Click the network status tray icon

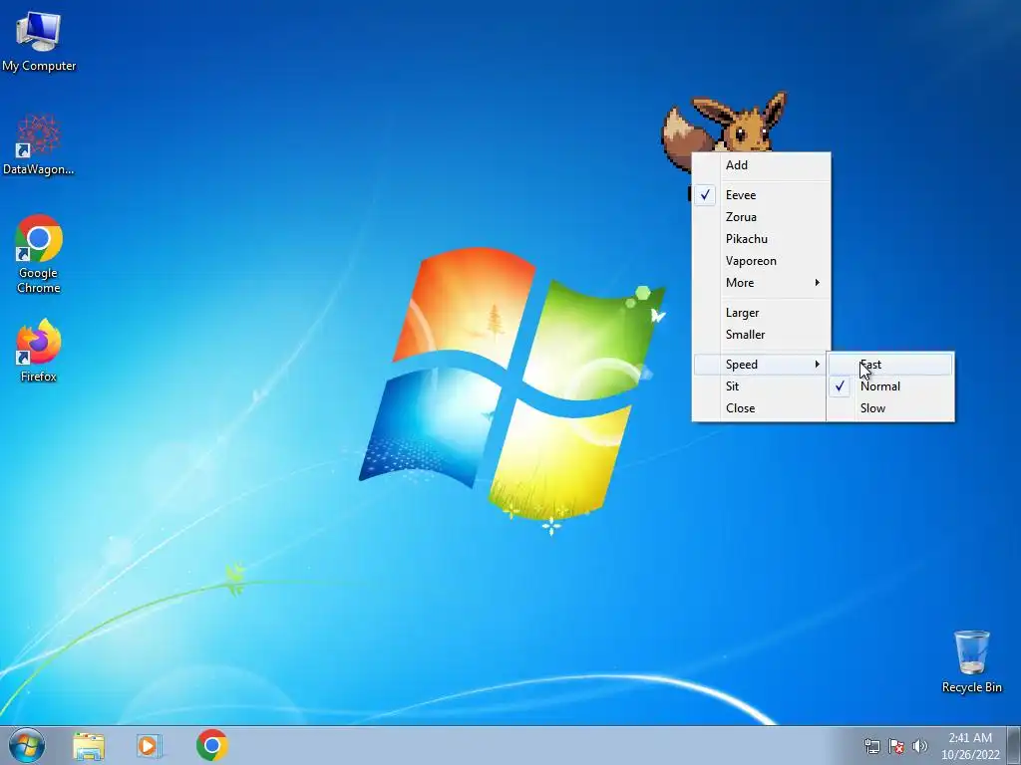(x=871, y=746)
